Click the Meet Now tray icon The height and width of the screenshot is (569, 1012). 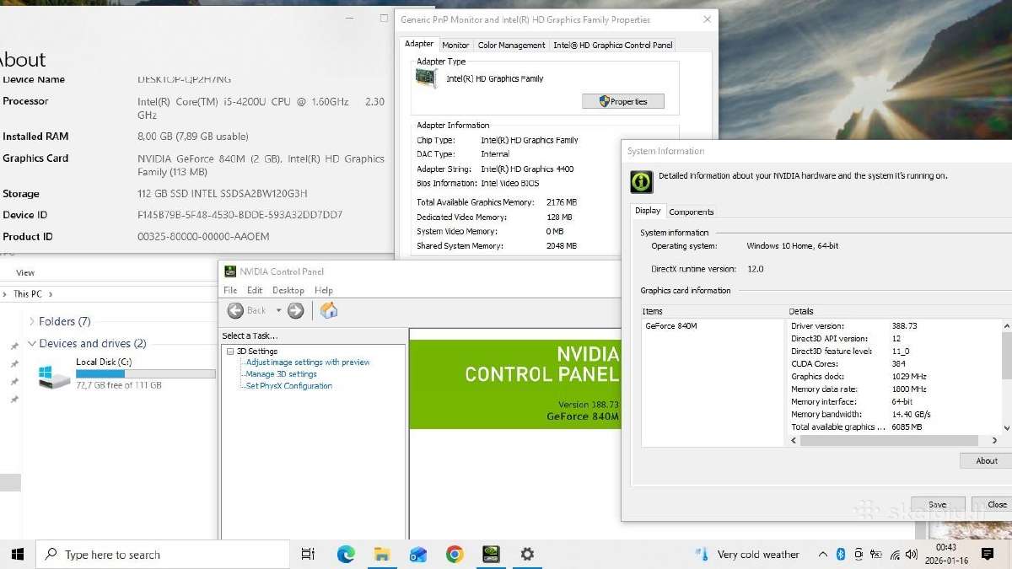click(859, 554)
